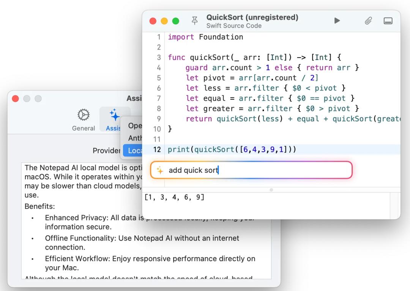The image size is (410, 291).
Task: Close the Assistant settings window
Action: click(15, 99)
